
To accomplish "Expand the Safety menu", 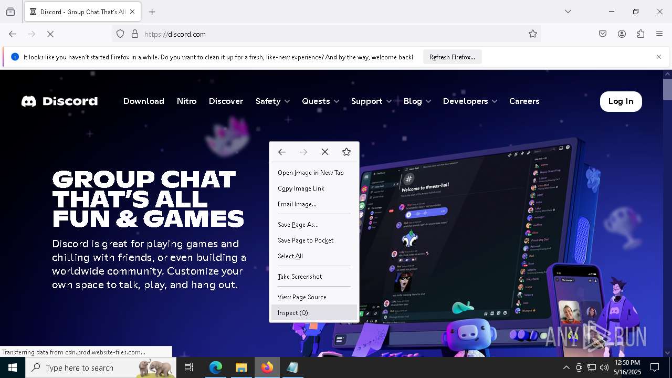I will tap(272, 101).
